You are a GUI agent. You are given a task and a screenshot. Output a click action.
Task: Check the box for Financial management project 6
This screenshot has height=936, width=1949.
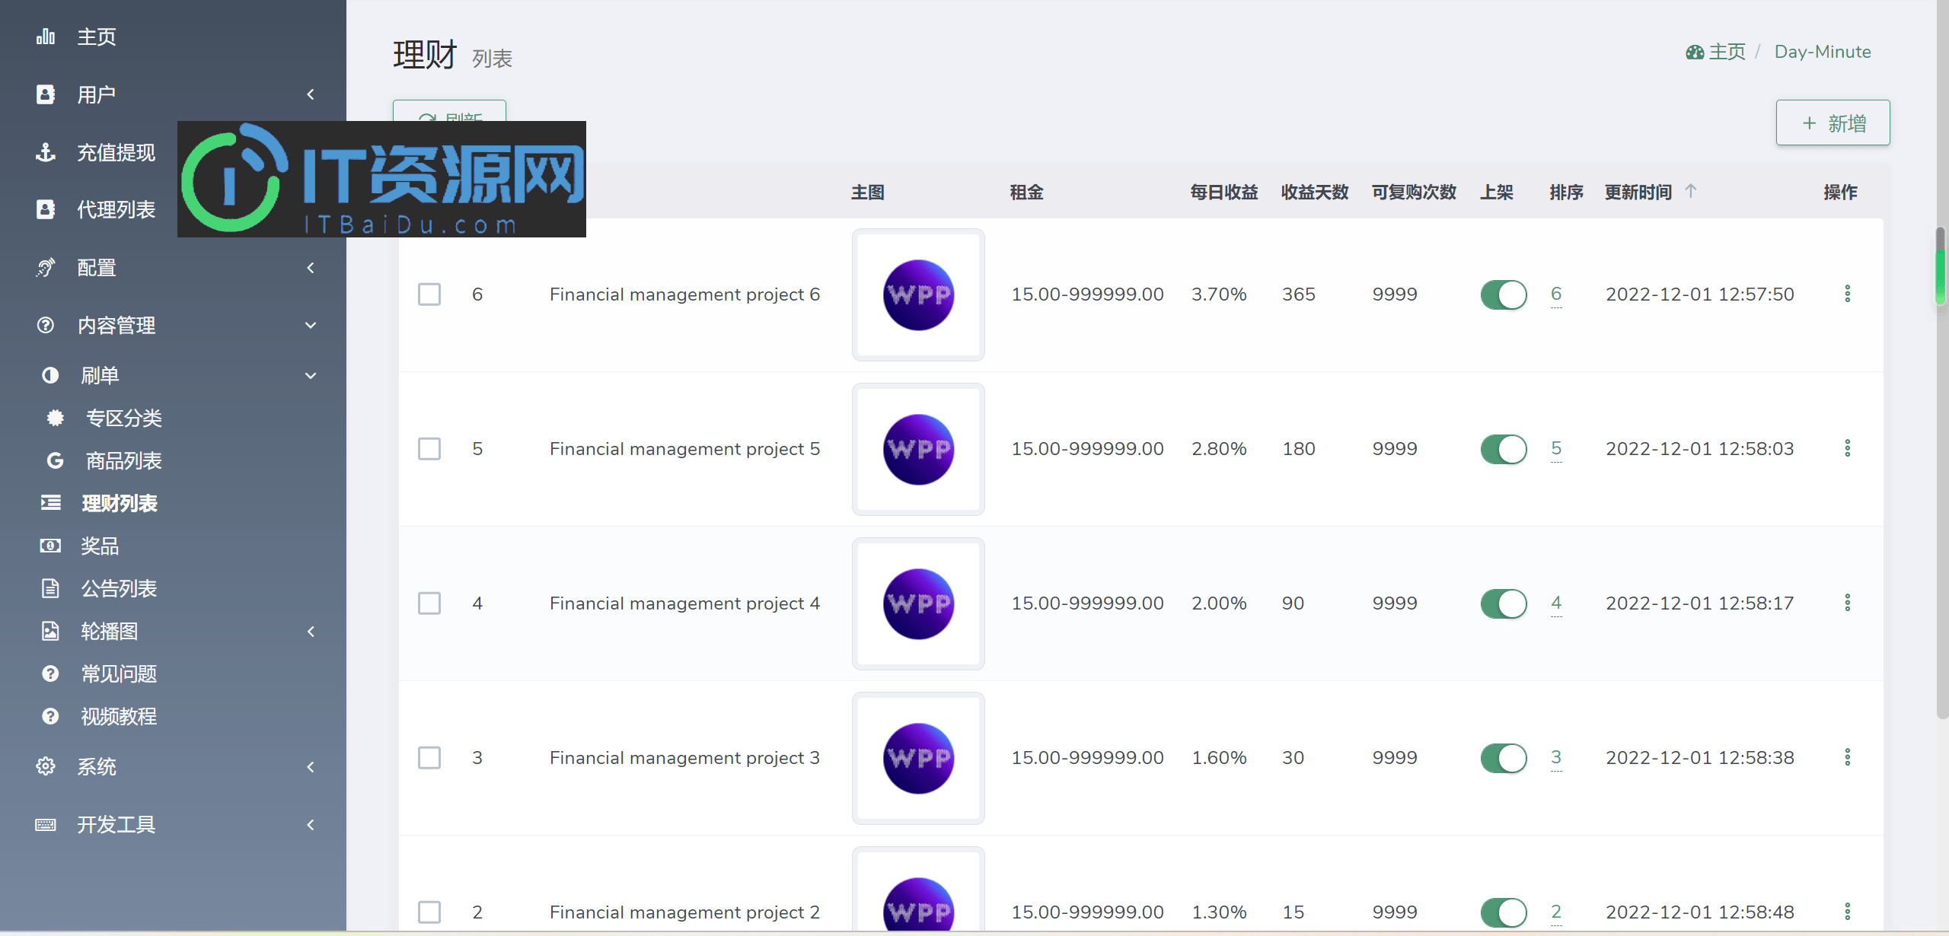(429, 294)
